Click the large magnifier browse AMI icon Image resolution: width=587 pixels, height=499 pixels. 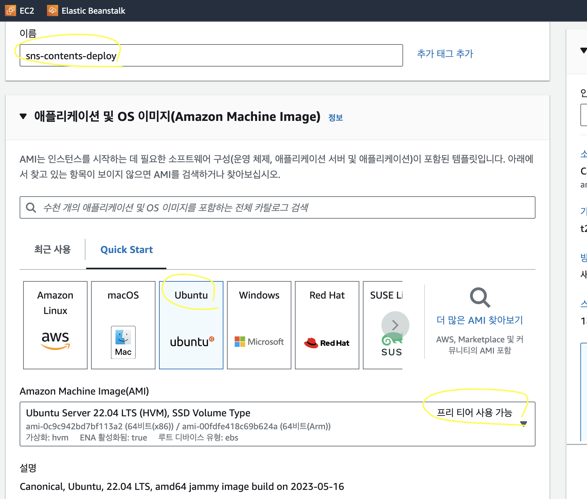click(480, 298)
